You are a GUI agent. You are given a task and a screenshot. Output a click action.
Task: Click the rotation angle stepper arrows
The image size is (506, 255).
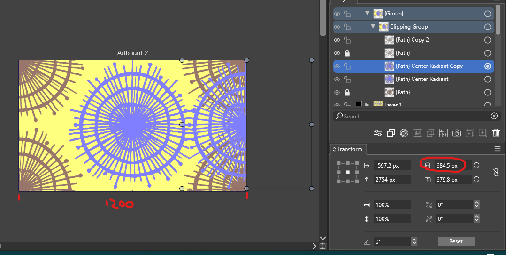[414, 241]
